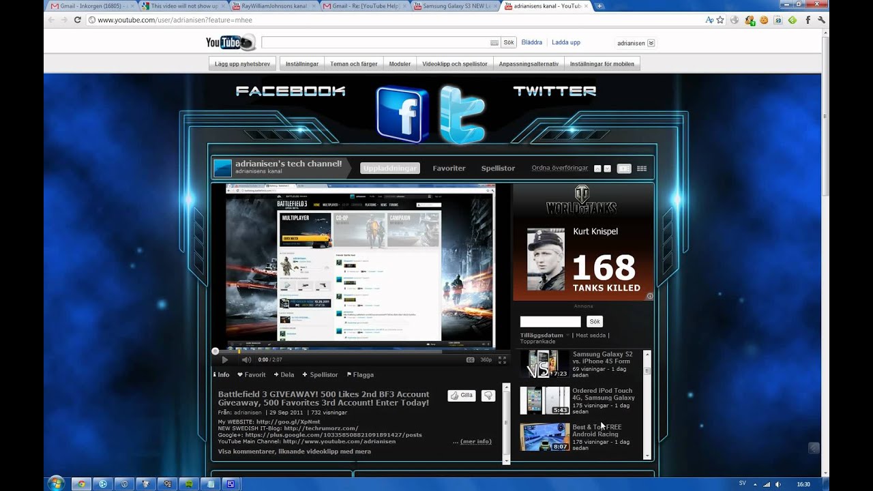Click the Facebook extension icon in Chrome toolbar
The height and width of the screenshot is (491, 873).
808,20
